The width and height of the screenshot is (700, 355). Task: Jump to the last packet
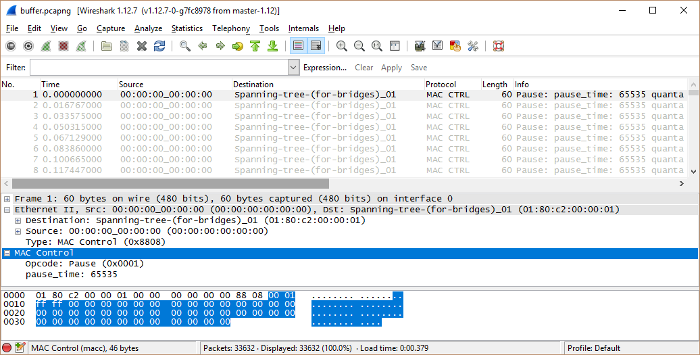point(273,46)
